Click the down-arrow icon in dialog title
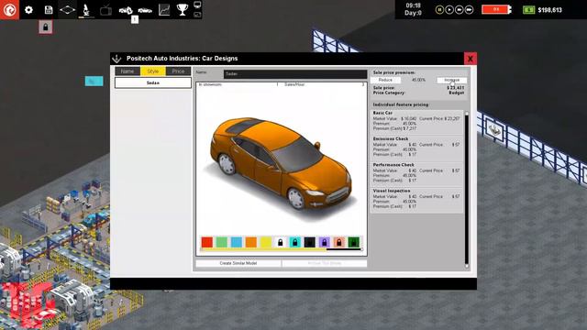The image size is (587, 330). (116, 59)
